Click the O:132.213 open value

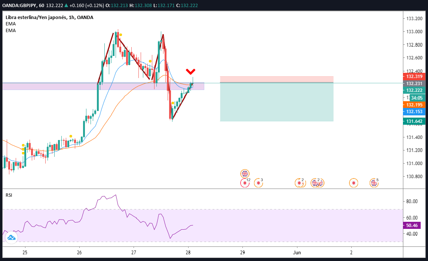pyautogui.click(x=117, y=6)
